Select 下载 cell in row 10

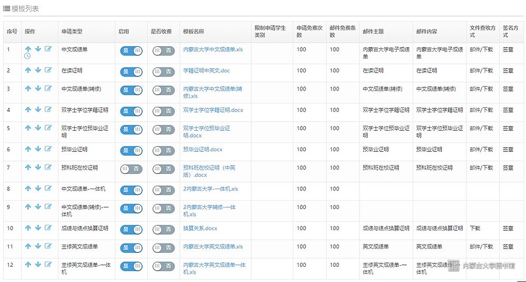click(475, 228)
